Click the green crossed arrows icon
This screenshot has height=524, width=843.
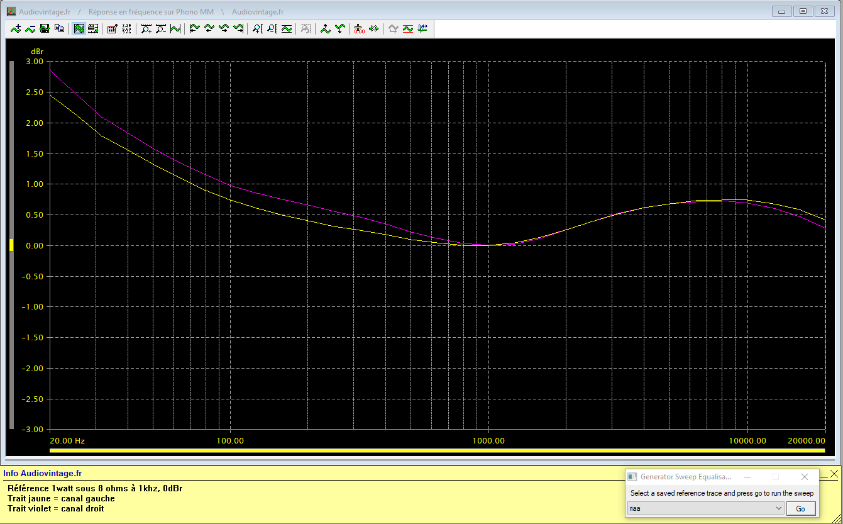374,28
